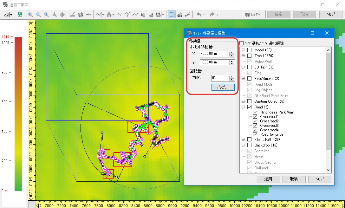Activate the pan move arrows tool
The image size is (345, 208).
(x=62, y=15)
